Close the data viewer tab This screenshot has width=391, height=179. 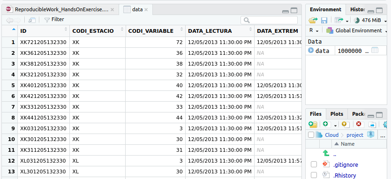point(146,10)
